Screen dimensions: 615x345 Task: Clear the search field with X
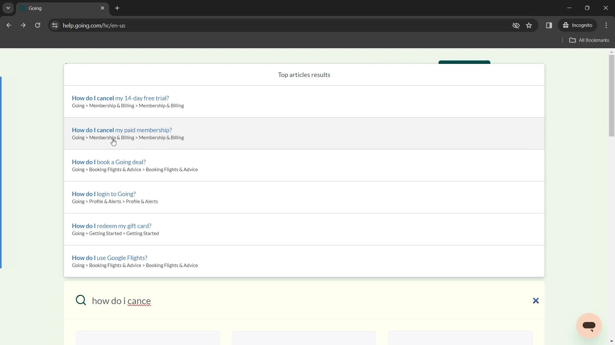click(x=536, y=301)
